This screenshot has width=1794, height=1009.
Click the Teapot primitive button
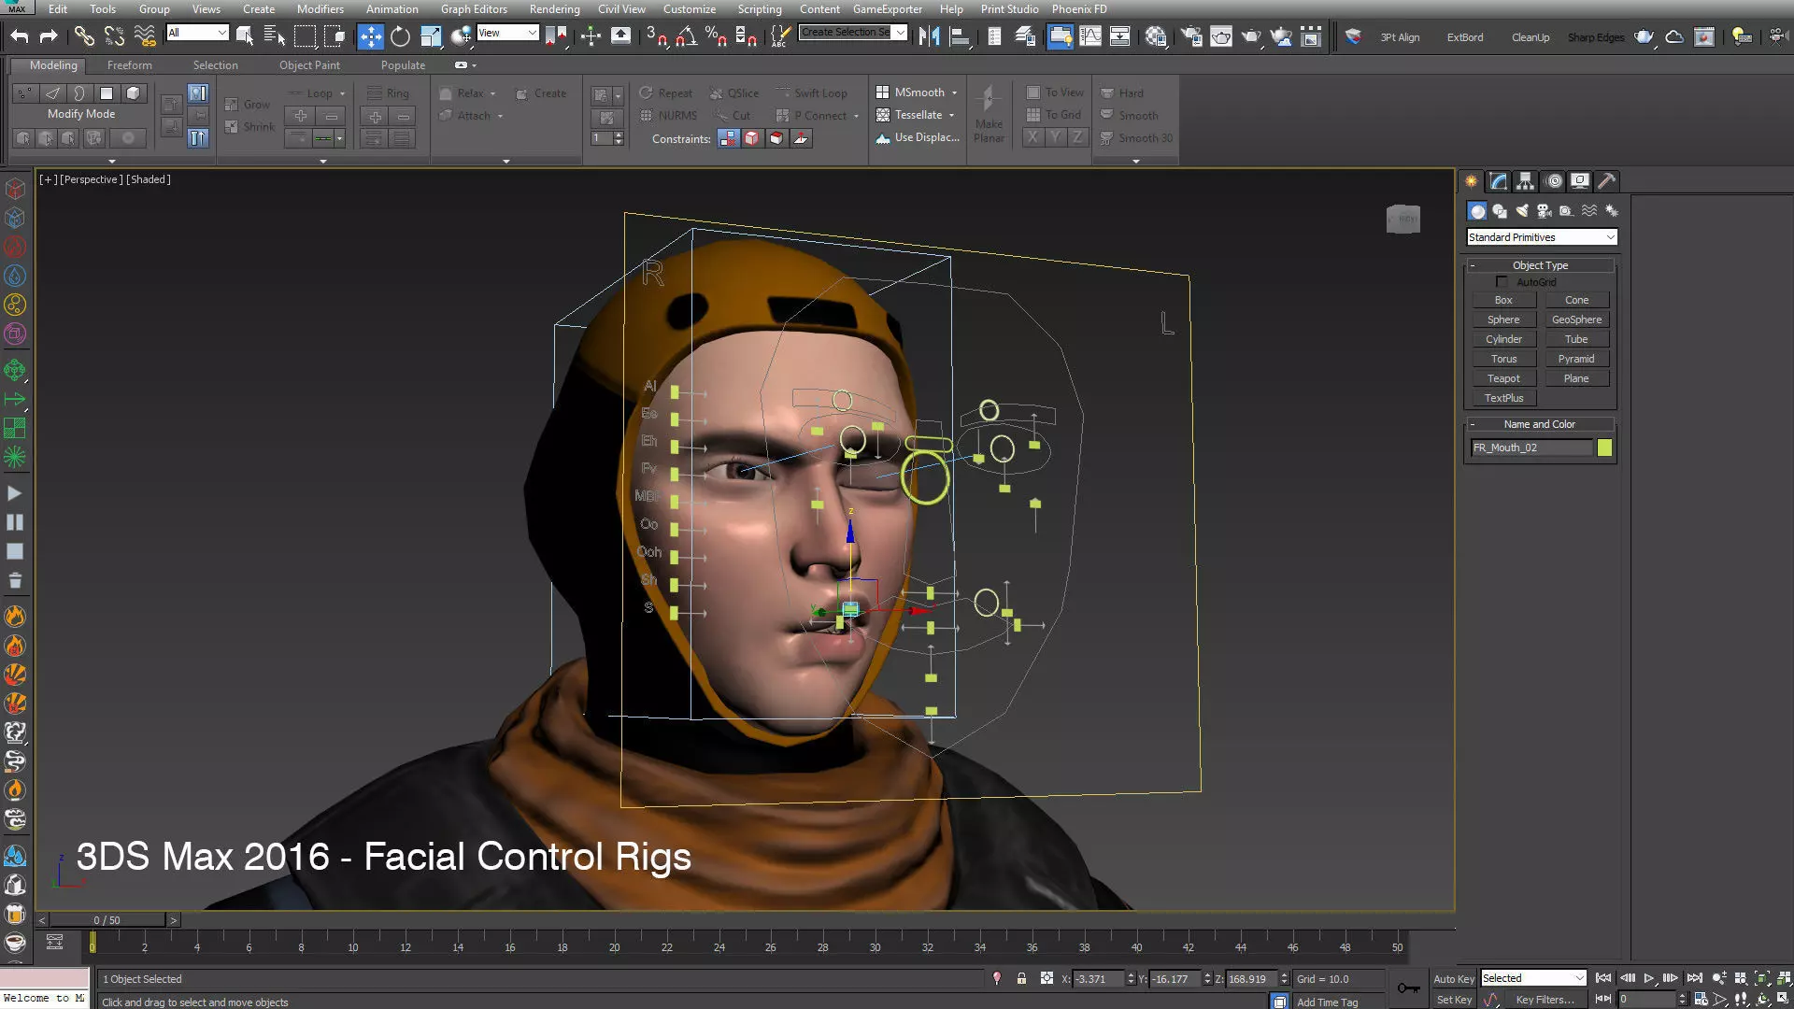coord(1503,378)
